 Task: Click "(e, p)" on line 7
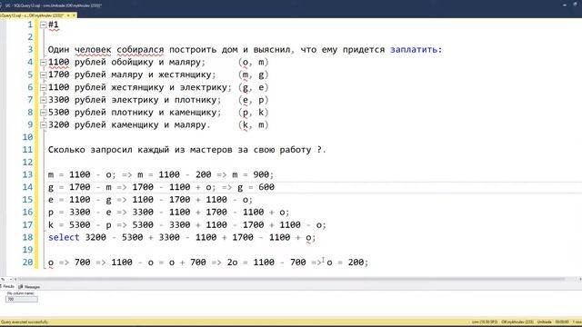[x=254, y=100]
